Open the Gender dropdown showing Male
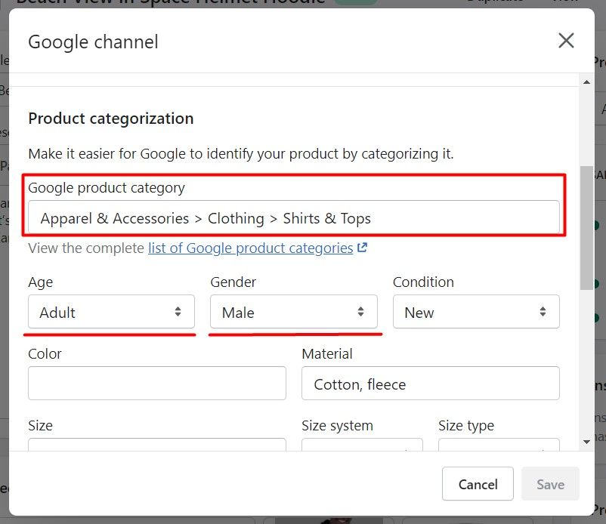 coord(294,312)
